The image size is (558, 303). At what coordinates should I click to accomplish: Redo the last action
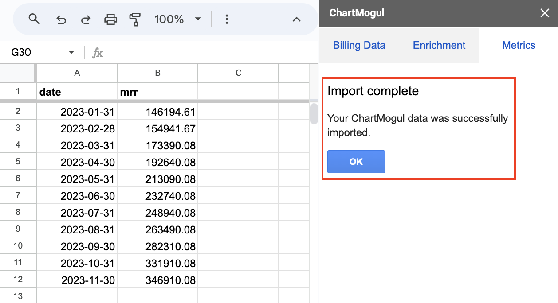click(86, 19)
